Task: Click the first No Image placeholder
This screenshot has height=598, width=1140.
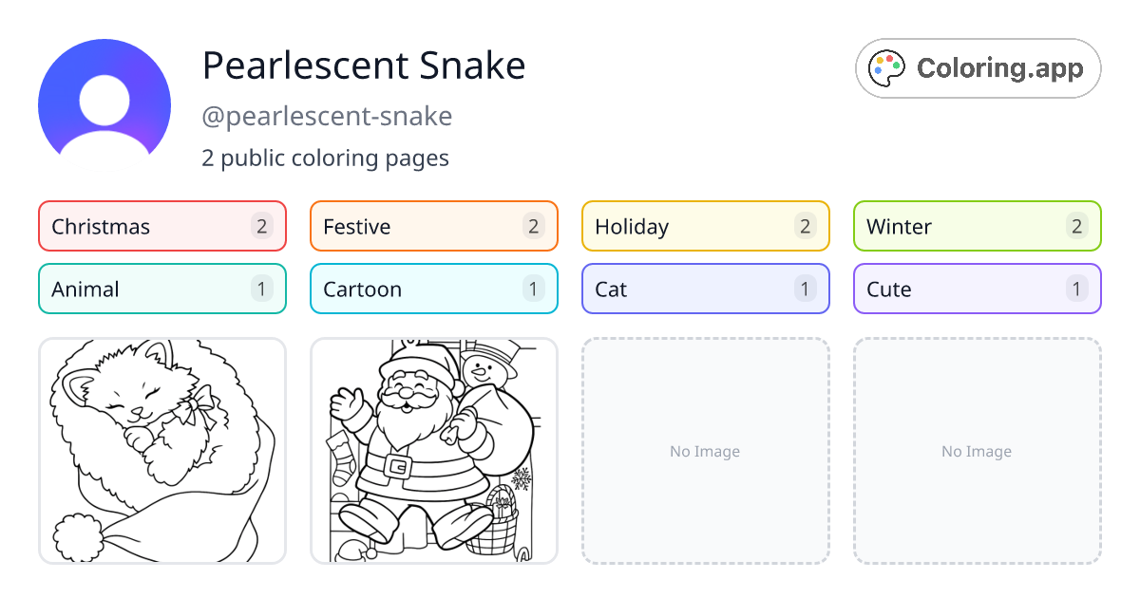Action: [705, 451]
